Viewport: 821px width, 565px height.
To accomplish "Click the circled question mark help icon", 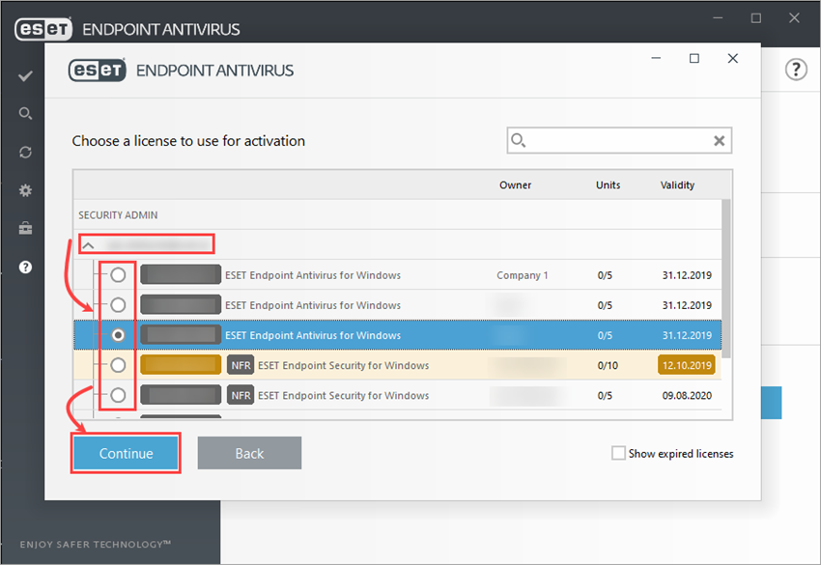I will [796, 70].
